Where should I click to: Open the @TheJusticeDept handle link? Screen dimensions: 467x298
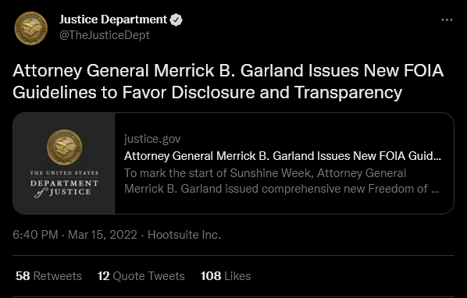pyautogui.click(x=104, y=35)
